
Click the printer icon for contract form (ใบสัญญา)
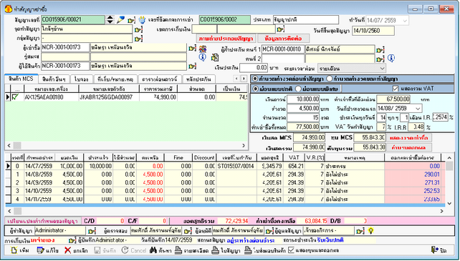point(216,250)
